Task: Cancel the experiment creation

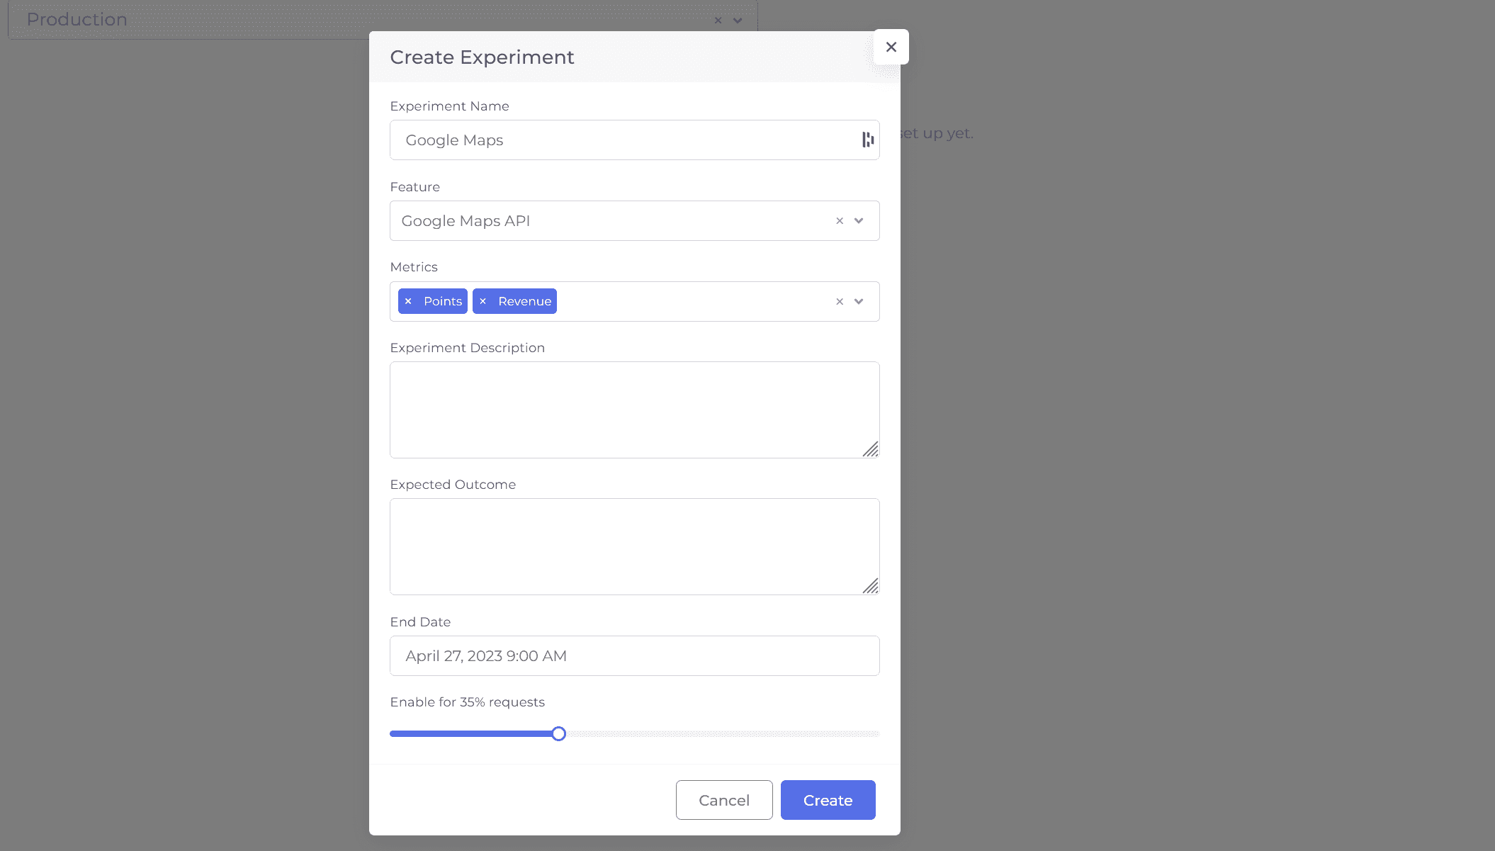Action: [723, 800]
